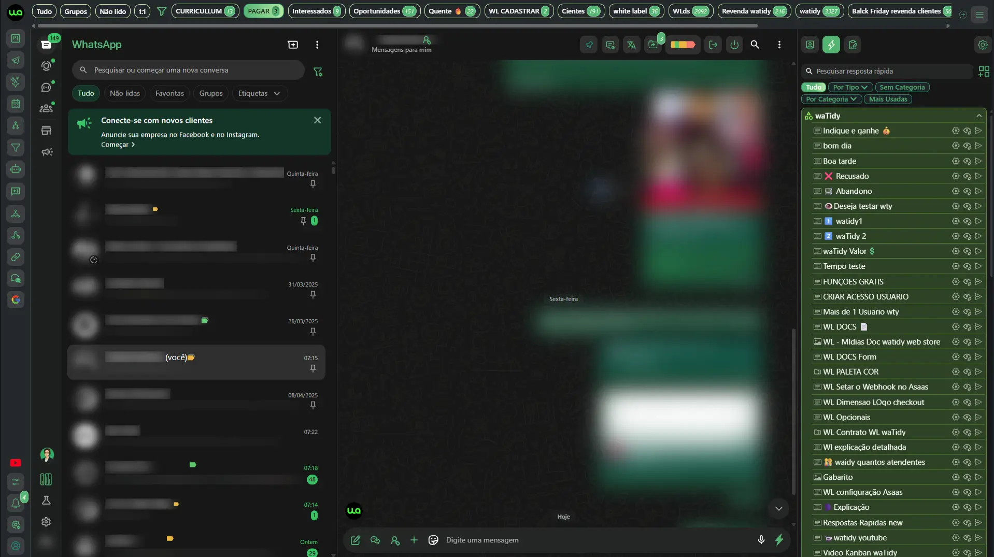Toggle visibility eye for 'Tempo teste' reply
The image size is (994, 557).
click(x=967, y=266)
